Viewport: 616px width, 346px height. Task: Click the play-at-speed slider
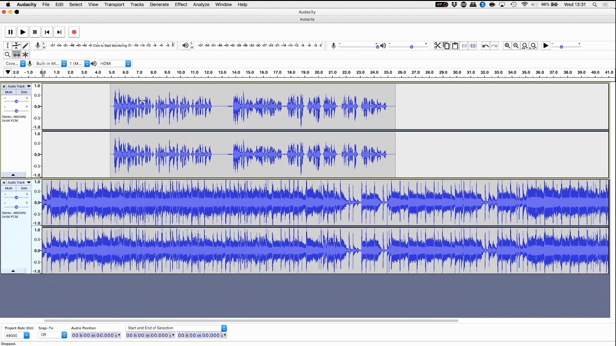(x=566, y=46)
